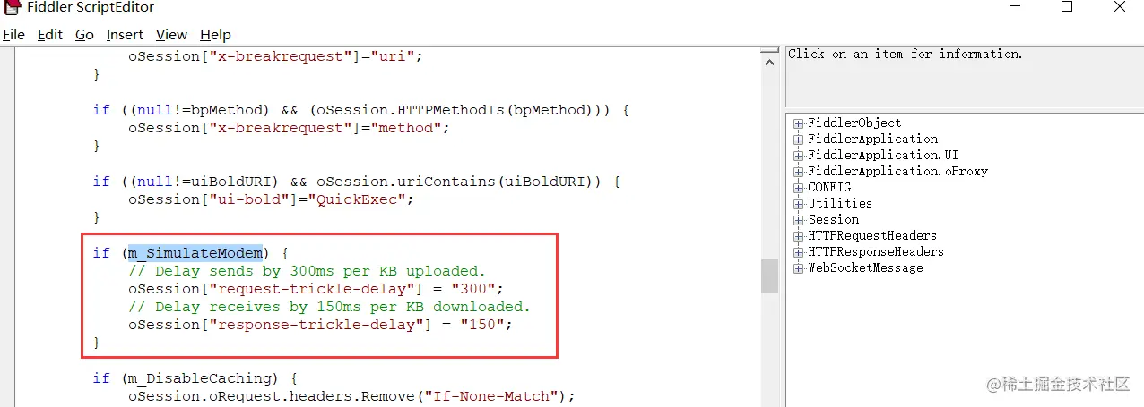Maximize the ScriptEditor window
This screenshot has width=1144, height=407.
click(x=1066, y=8)
